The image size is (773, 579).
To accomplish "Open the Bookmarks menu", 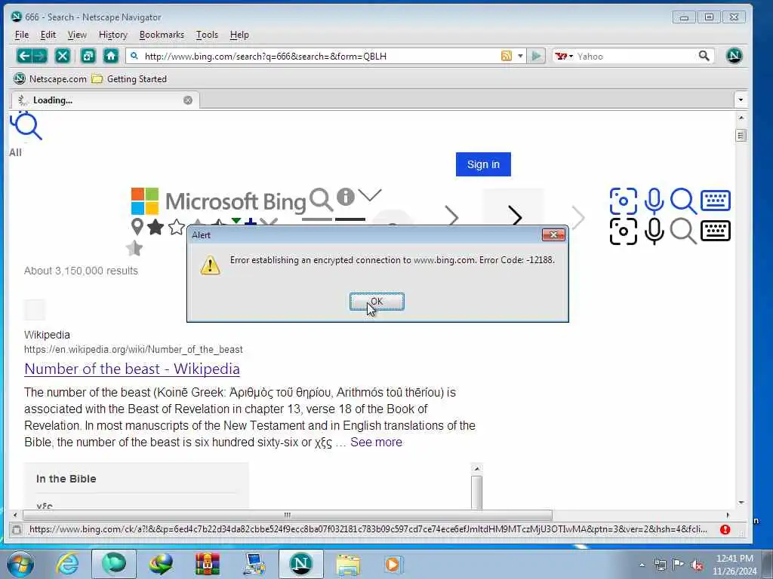I will pos(162,35).
